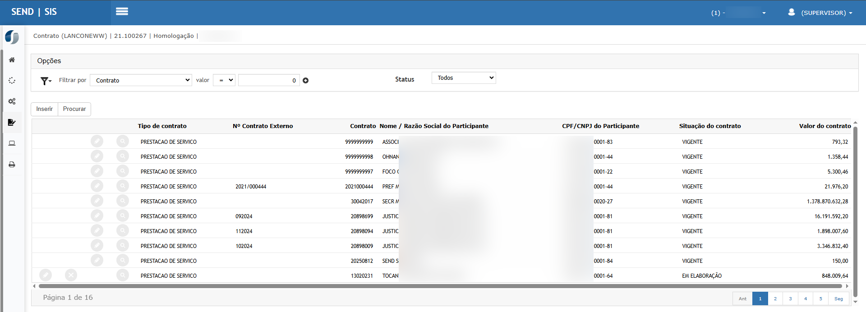Toggle the hamburger menu in header
The height and width of the screenshot is (312, 866).
pyautogui.click(x=122, y=12)
